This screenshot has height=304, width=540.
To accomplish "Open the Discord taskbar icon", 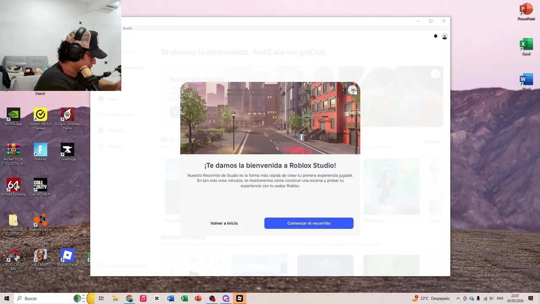I will (226, 299).
